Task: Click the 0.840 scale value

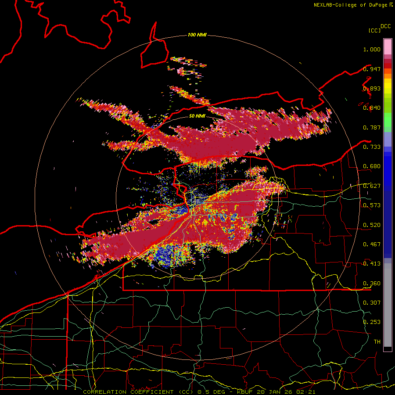Action: click(372, 108)
